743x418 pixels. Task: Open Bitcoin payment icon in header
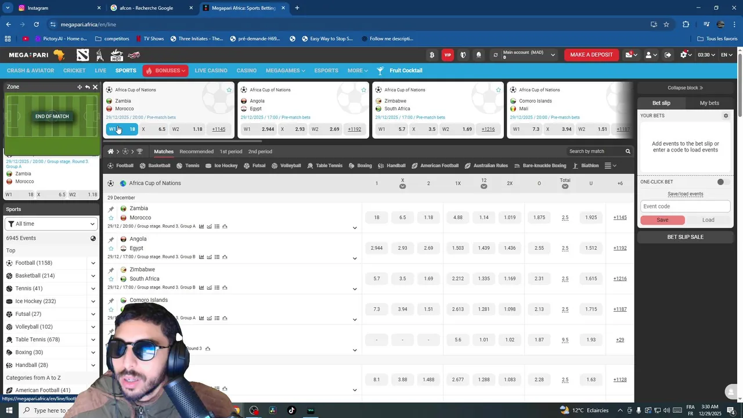[x=431, y=55]
